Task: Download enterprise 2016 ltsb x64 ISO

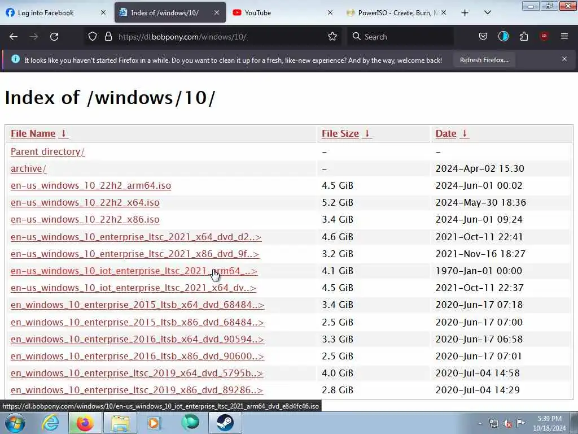Action: [138, 339]
